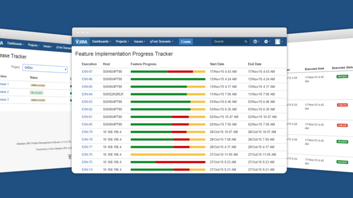This screenshot has height=198, width=353.
Task: Open execution EXN-83
Action: [87, 102]
